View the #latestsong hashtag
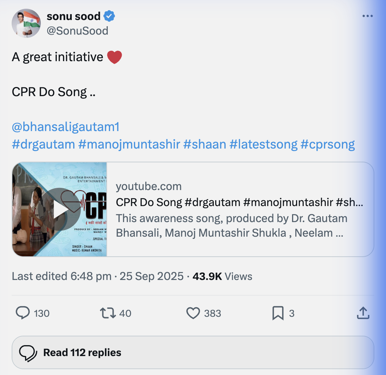The width and height of the screenshot is (386, 375). coord(263,145)
